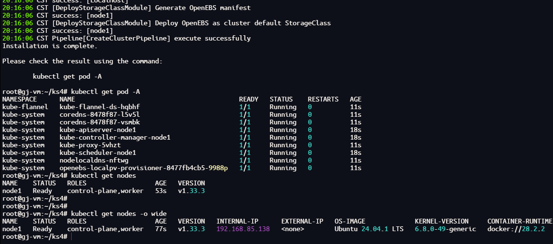
Task: Click the kube-scheduler-node1 pod name
Action: tap(98, 153)
